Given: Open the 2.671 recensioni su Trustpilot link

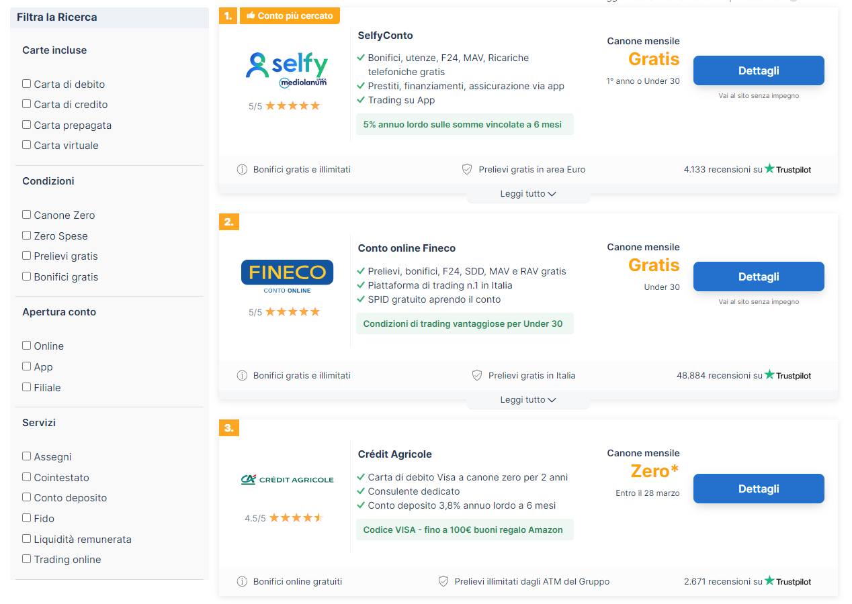Looking at the screenshot, I should coord(747,582).
